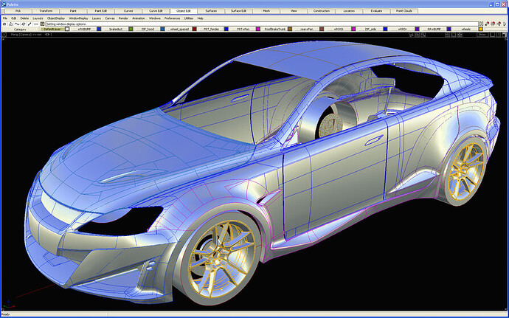Click the grid icon beside prompt line
Image resolution: width=509 pixels, height=318 pixels.
(x=42, y=24)
